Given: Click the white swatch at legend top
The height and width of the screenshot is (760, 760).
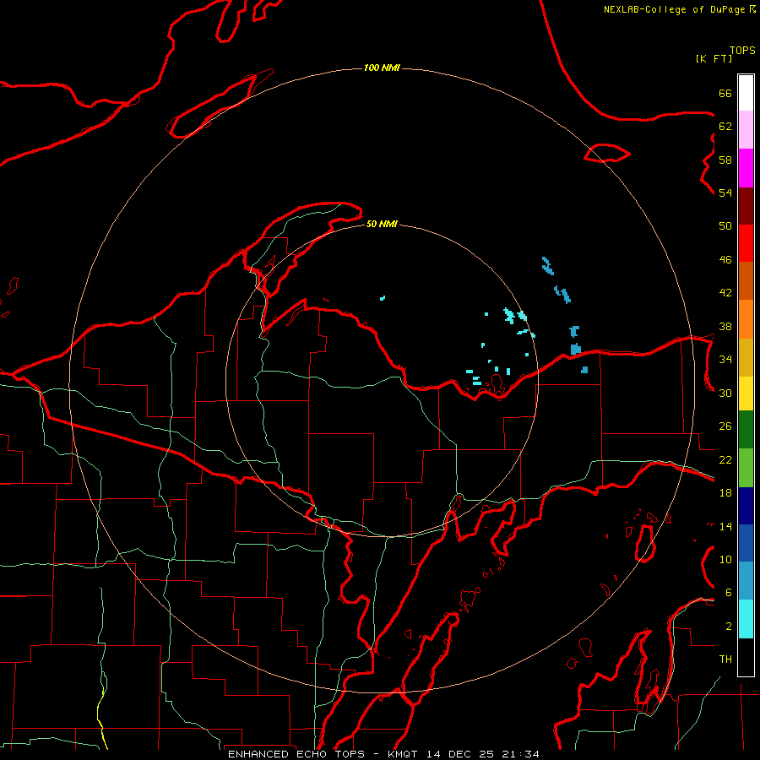Looking at the screenshot, I should 746,93.
